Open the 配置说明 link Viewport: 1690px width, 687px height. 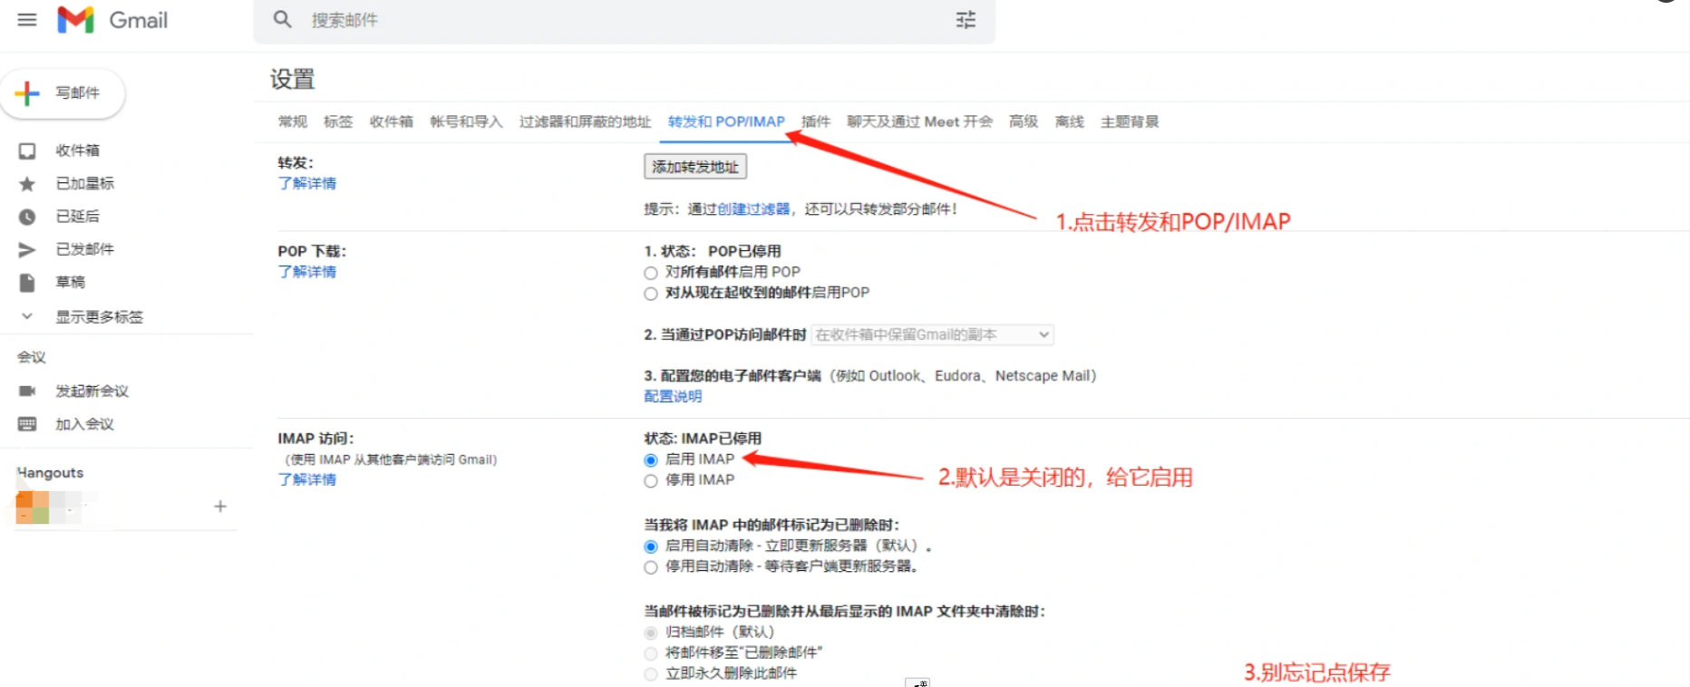click(673, 396)
